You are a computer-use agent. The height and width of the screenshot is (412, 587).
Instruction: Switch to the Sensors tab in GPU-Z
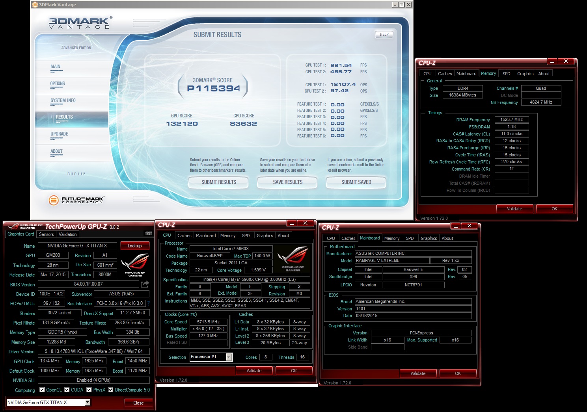(46, 234)
